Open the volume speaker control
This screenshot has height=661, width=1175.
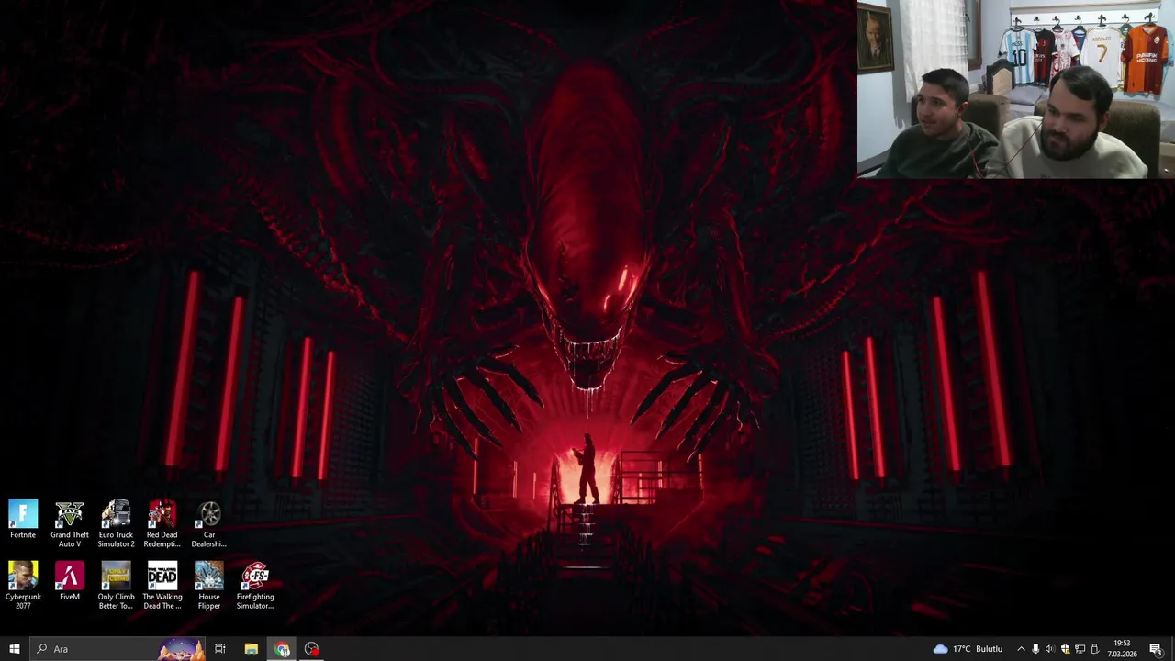(x=1050, y=649)
